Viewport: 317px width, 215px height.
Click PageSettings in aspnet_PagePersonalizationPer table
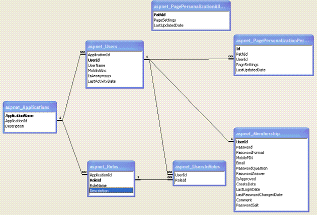(247, 65)
